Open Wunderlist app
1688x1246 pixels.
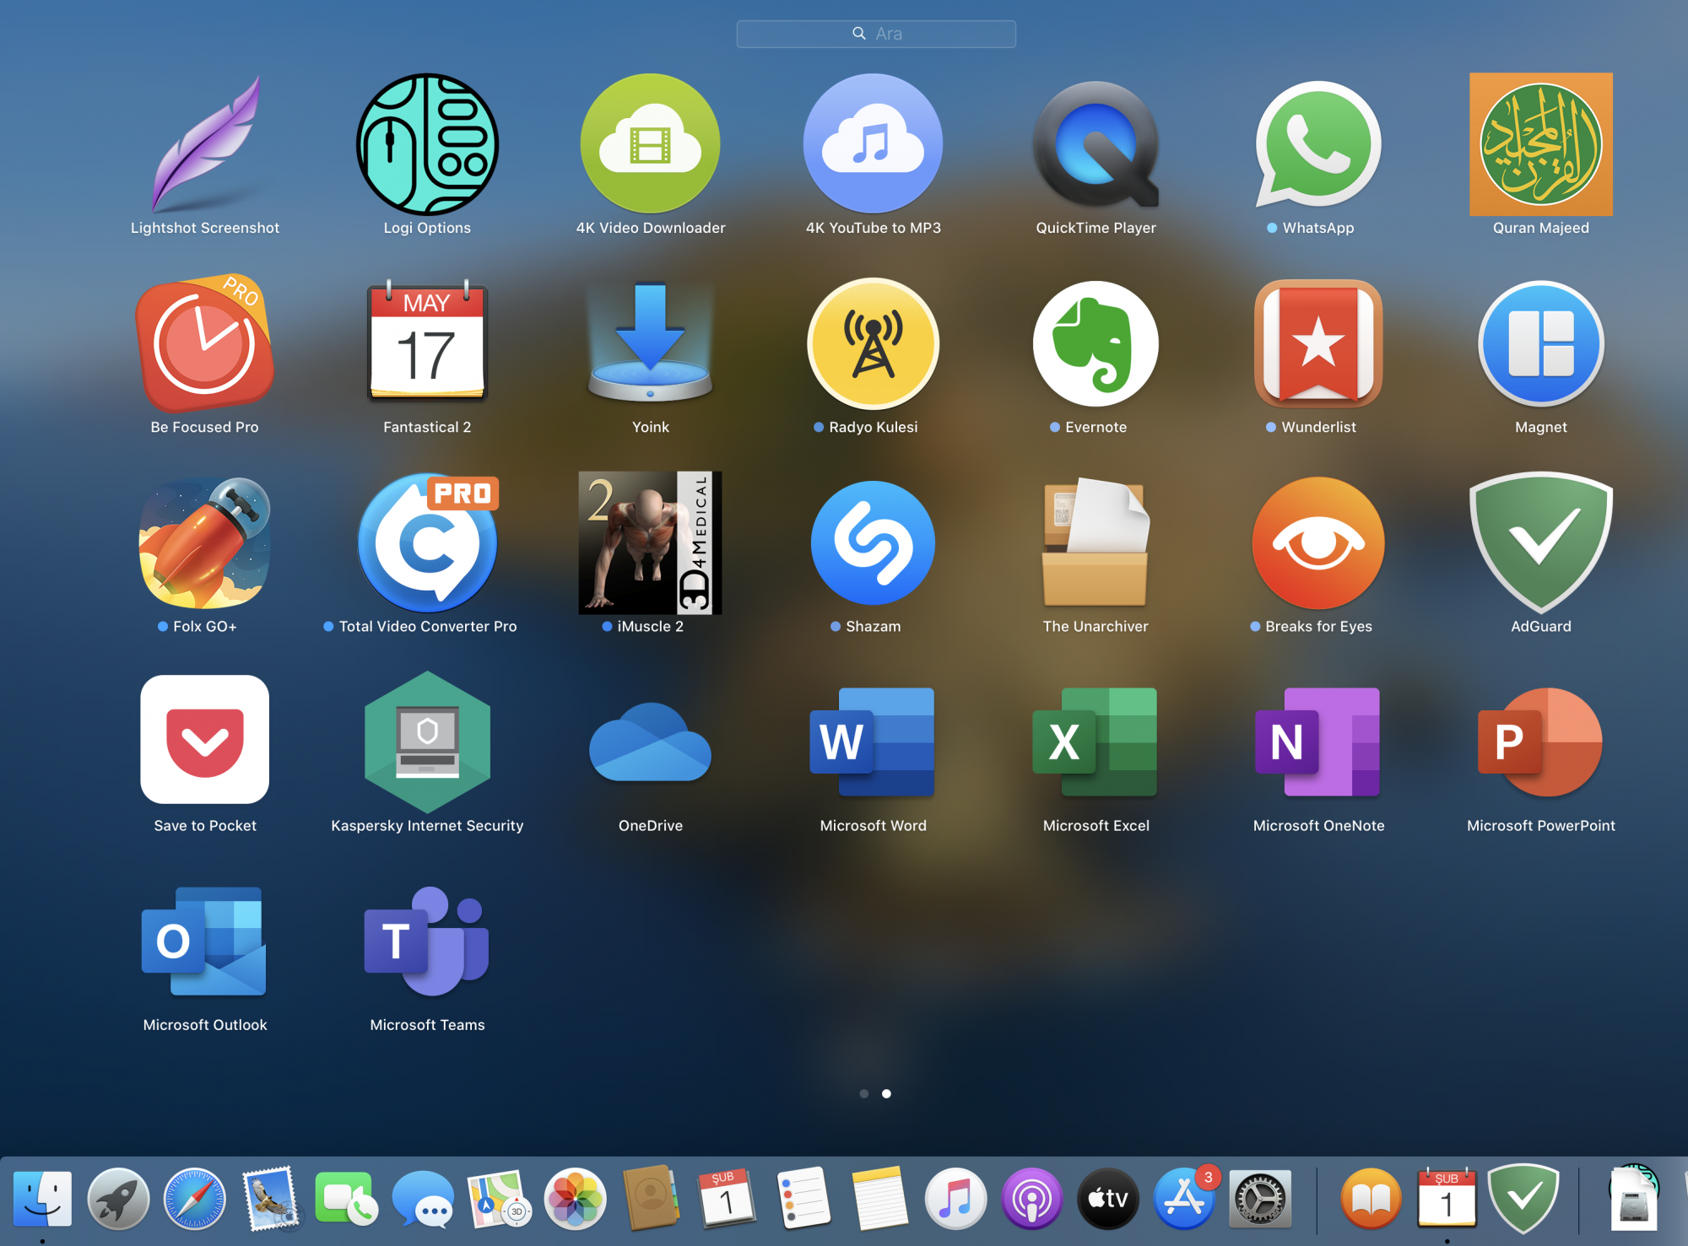(1318, 343)
